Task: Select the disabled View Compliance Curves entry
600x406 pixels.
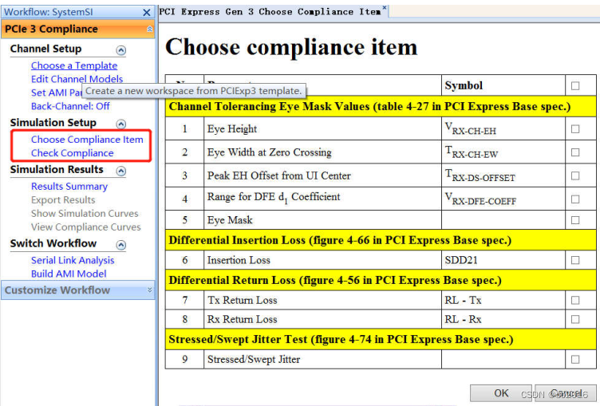Action: click(x=86, y=227)
